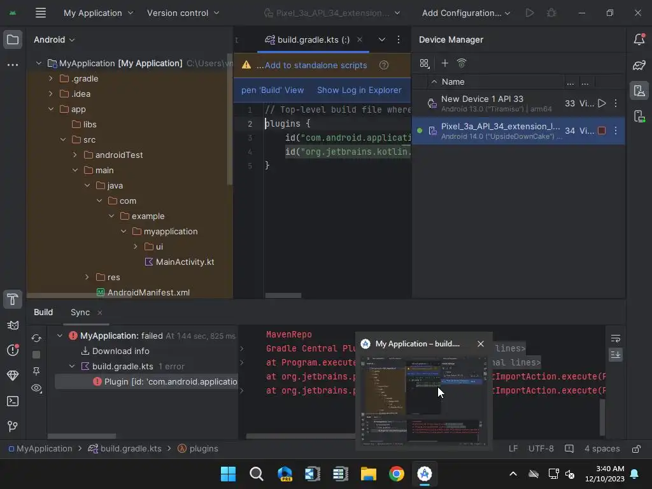Click the device grouping icon in Device Manager
The image size is (652, 489).
tap(424, 63)
